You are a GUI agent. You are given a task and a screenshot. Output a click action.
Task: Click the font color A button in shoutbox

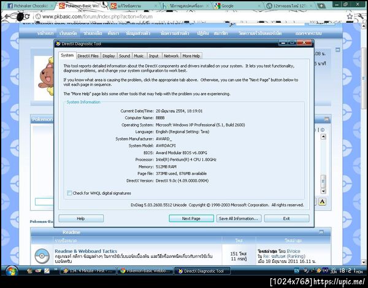pyautogui.click(x=322, y=201)
